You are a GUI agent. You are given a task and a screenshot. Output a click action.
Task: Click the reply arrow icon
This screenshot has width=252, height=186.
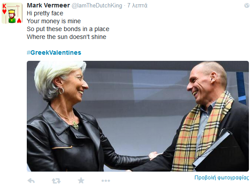[31, 181]
